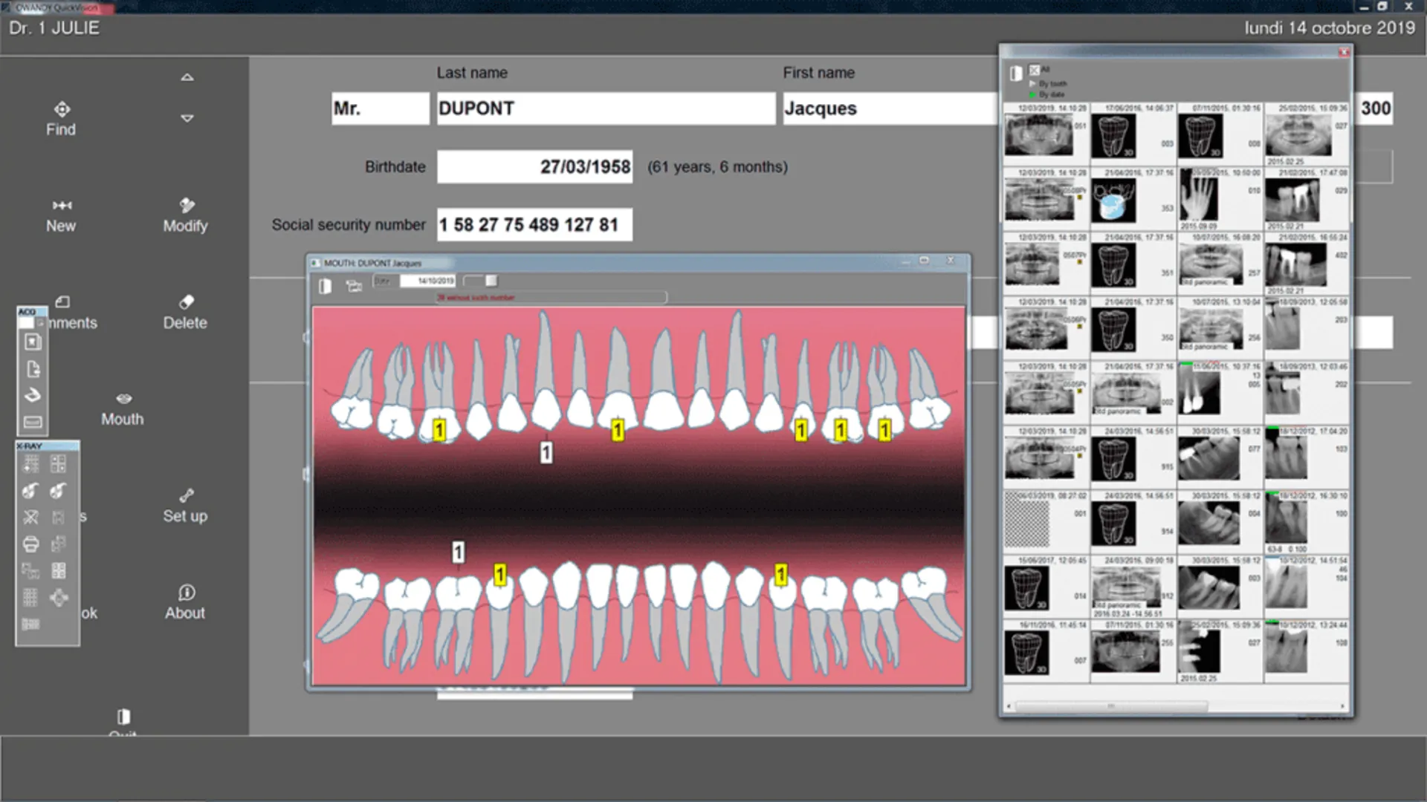Click the Last name field DUPONT
This screenshot has width=1427, height=802.
[605, 108]
